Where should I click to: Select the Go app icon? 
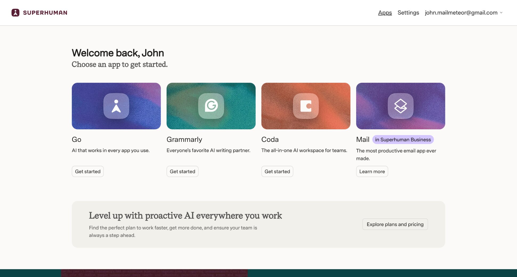116,106
